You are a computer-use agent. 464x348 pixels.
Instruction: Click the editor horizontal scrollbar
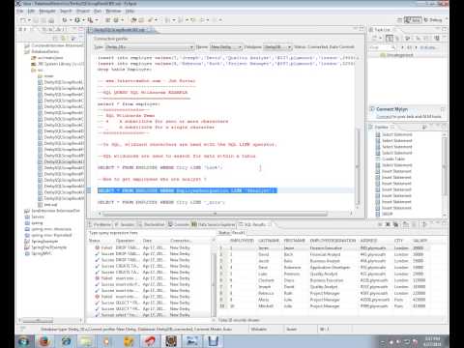point(215,214)
